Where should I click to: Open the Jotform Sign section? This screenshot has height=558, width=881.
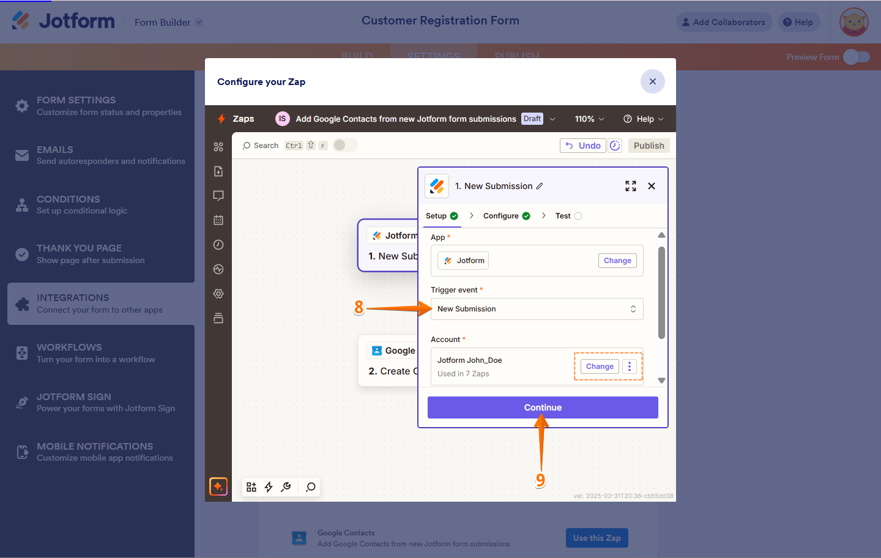pos(101,403)
